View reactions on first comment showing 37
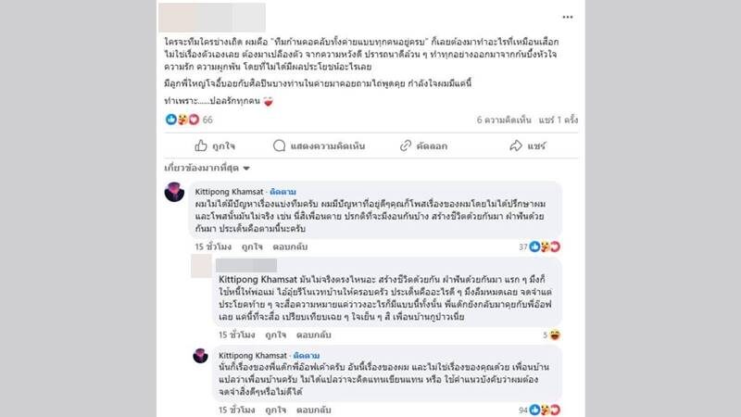Viewport: 741px width, 417px height. 539,246
